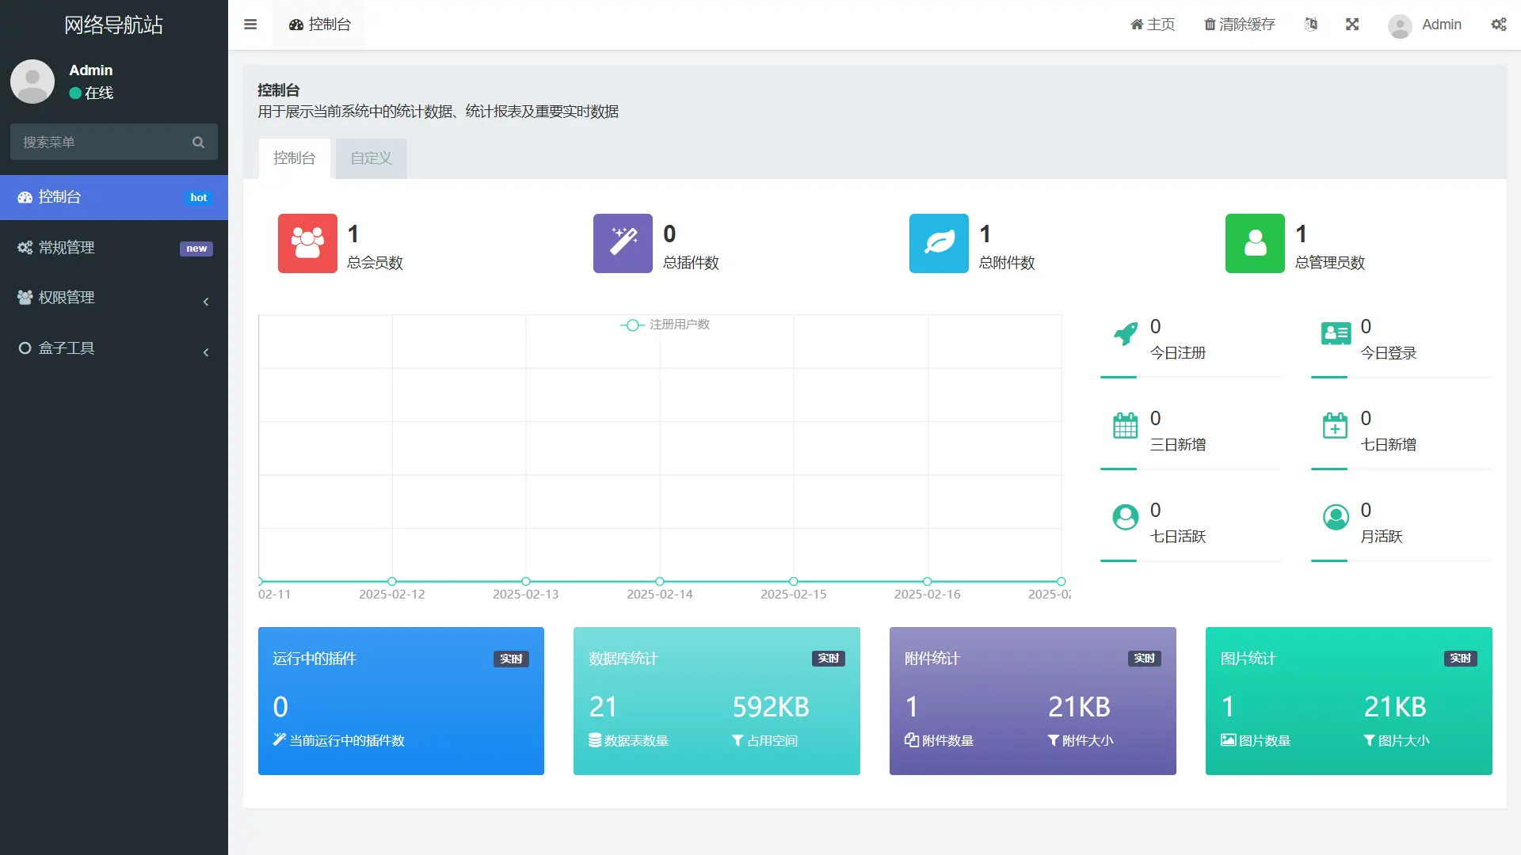Open settings gears icon at top right
1521x855 pixels.
[x=1499, y=25]
